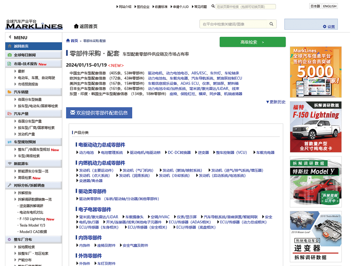Click the breadcrumb home icon
Viewport: 355px width, 266px height.
(68, 40)
